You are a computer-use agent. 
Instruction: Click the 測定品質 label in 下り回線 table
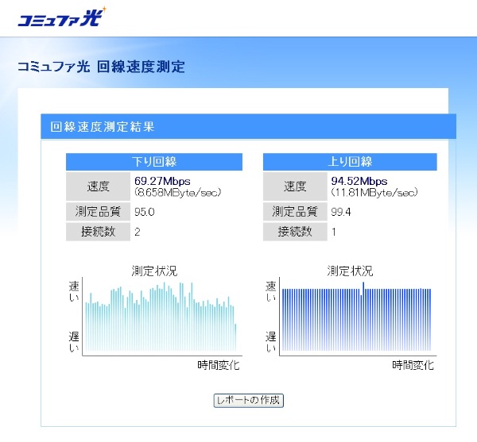click(x=98, y=212)
